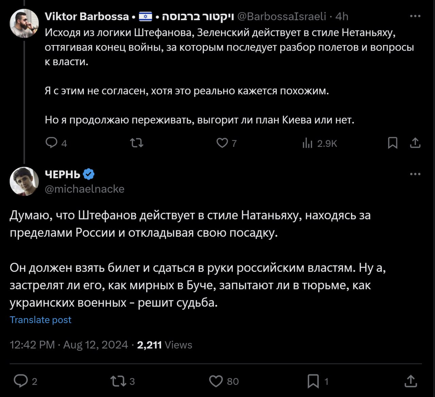Click the blue verified badge

coord(89,174)
